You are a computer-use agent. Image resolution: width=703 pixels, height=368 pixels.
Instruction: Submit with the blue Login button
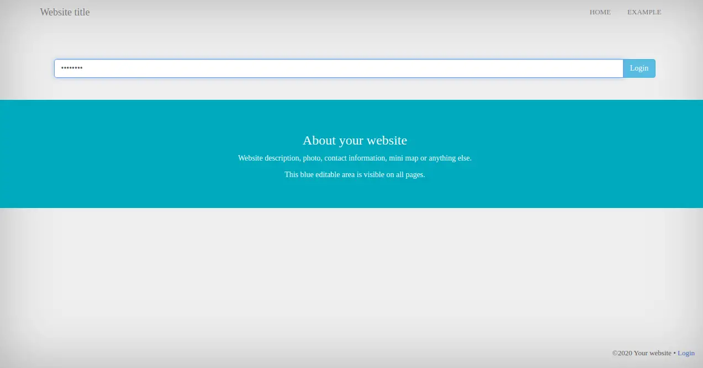coord(639,68)
